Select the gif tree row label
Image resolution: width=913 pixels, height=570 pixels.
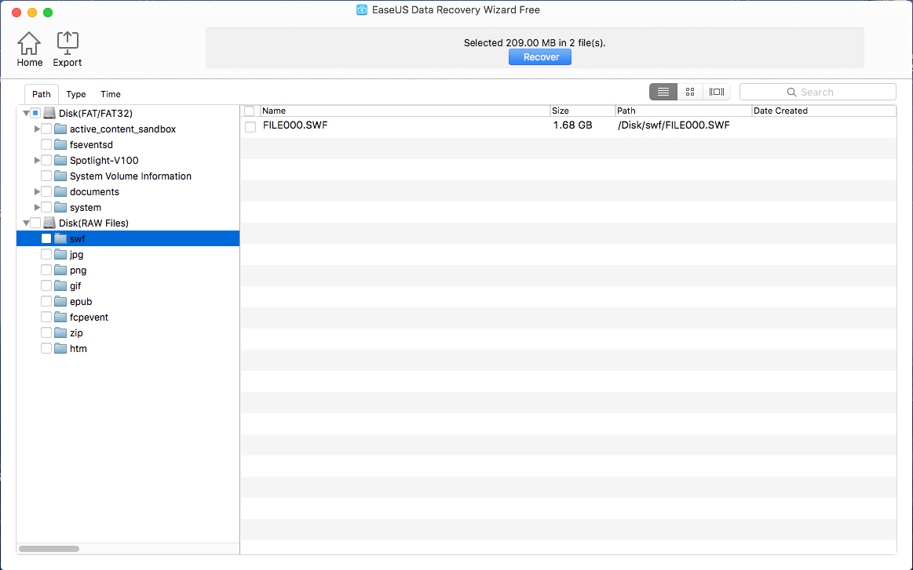(x=75, y=285)
